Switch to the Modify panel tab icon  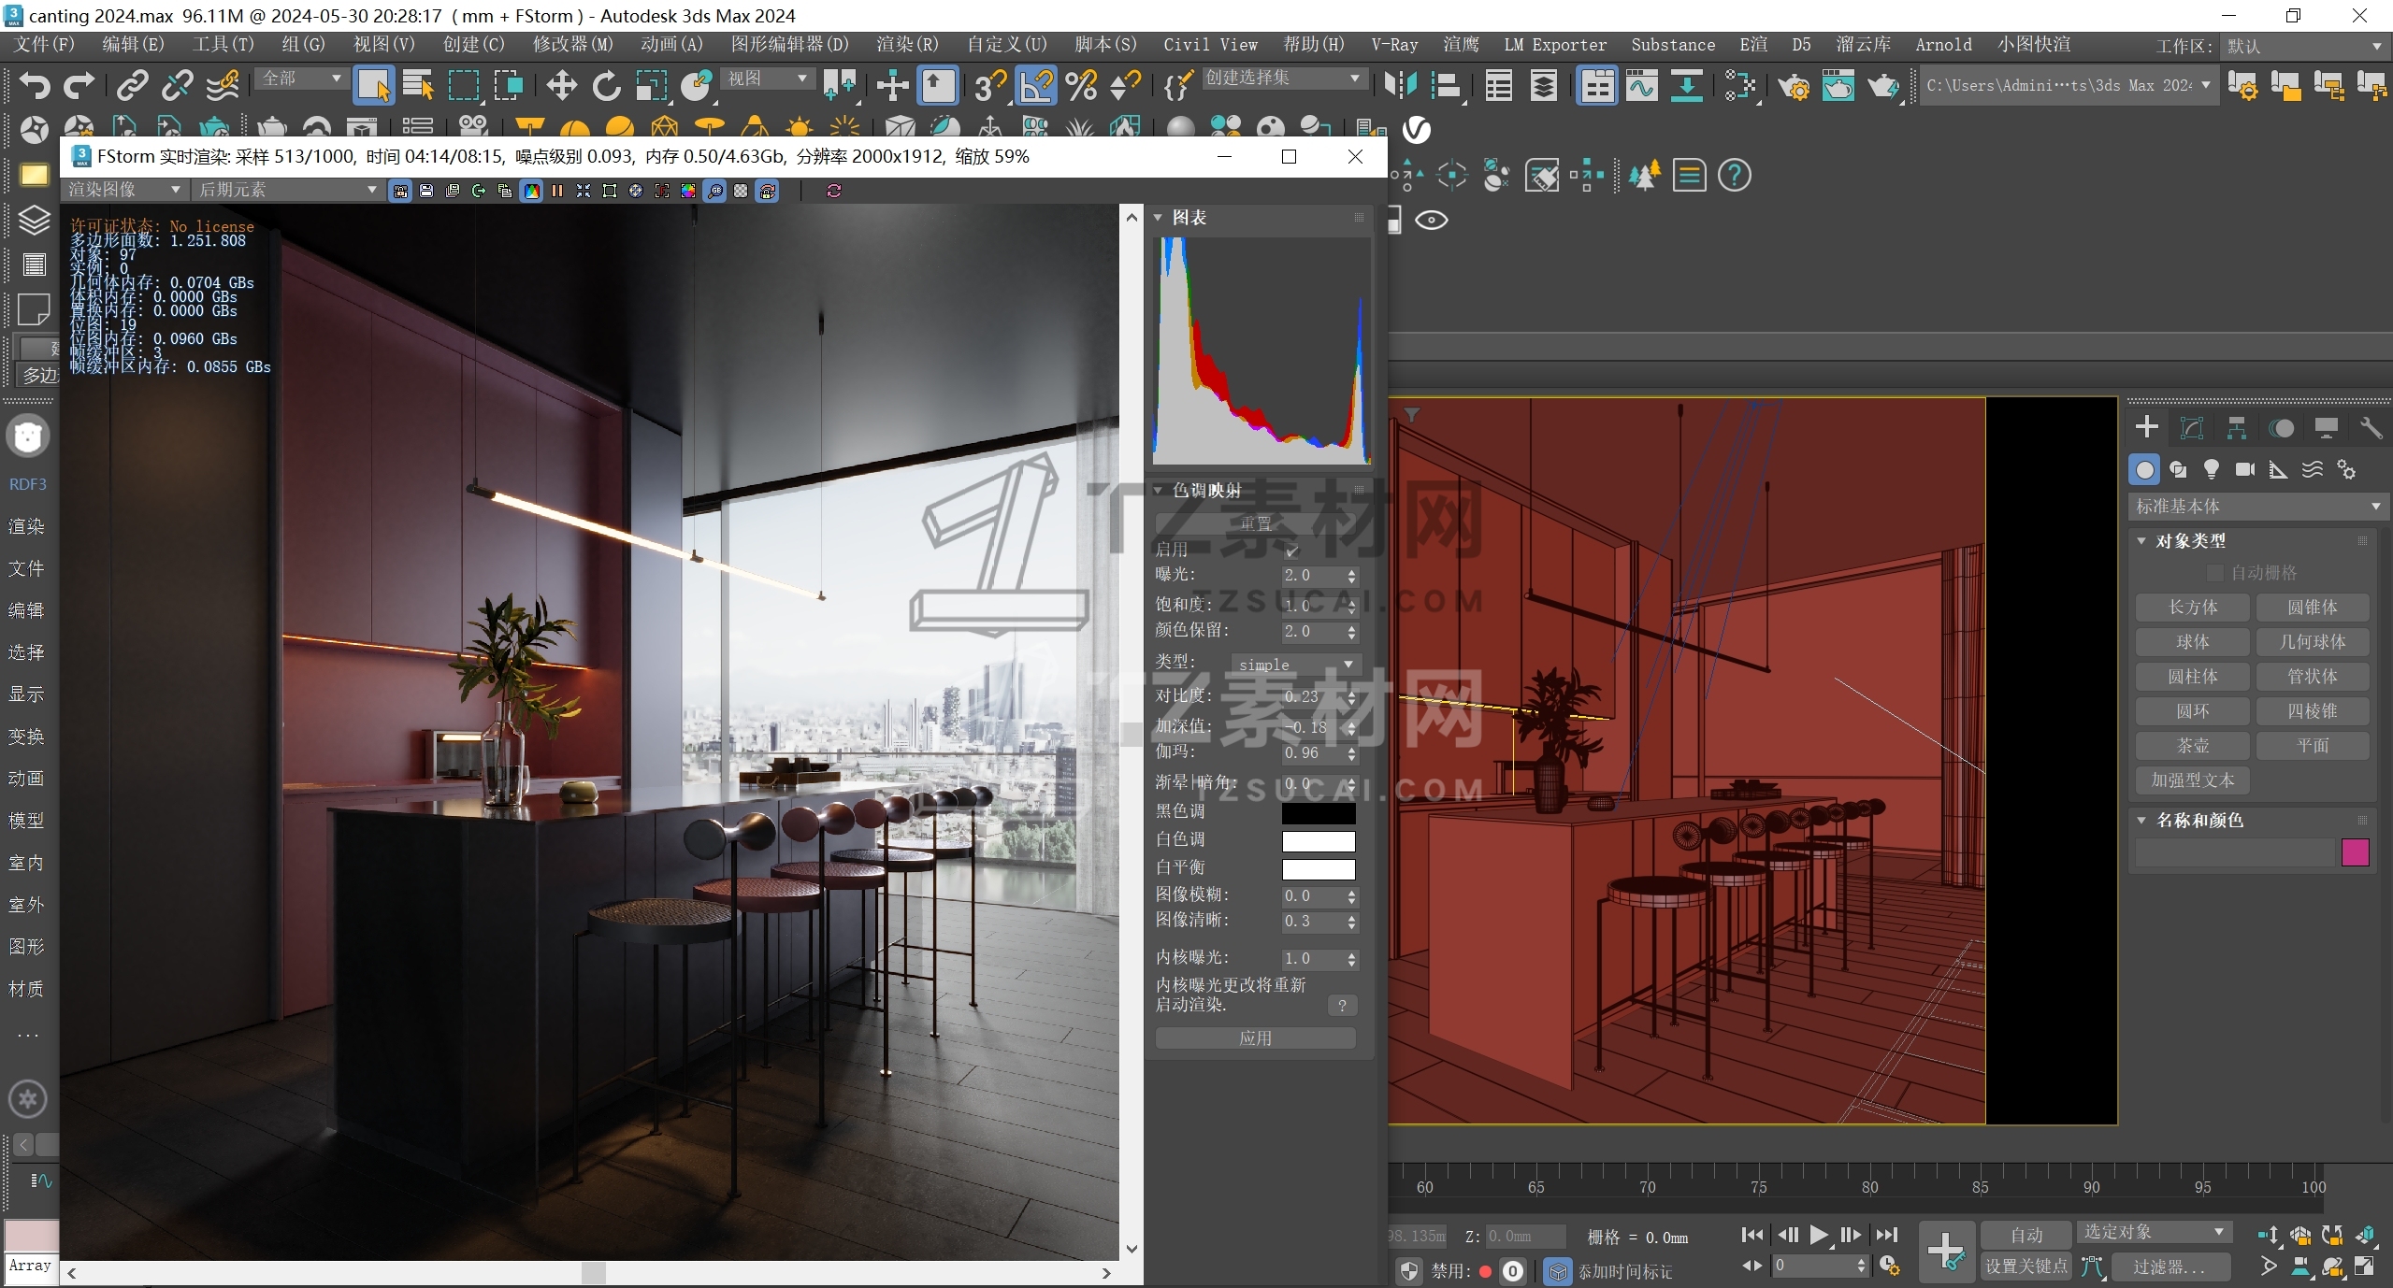pos(2191,428)
